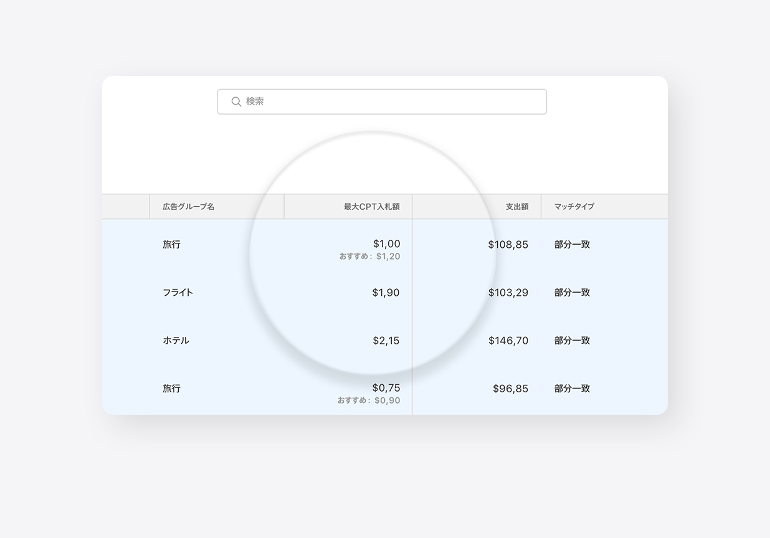Edit the $0,75 max CPT bid

(x=386, y=388)
